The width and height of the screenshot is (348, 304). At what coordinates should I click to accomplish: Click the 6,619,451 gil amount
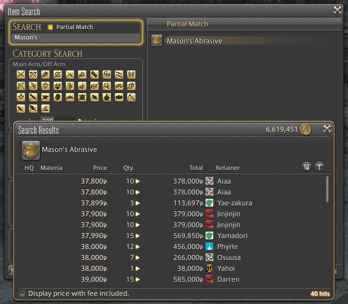point(281,129)
